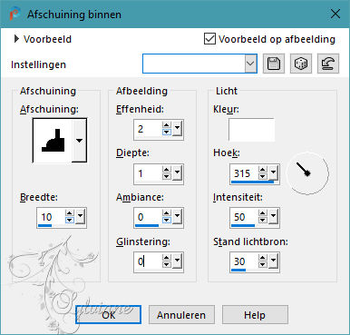Click the Help button

[x=255, y=315]
